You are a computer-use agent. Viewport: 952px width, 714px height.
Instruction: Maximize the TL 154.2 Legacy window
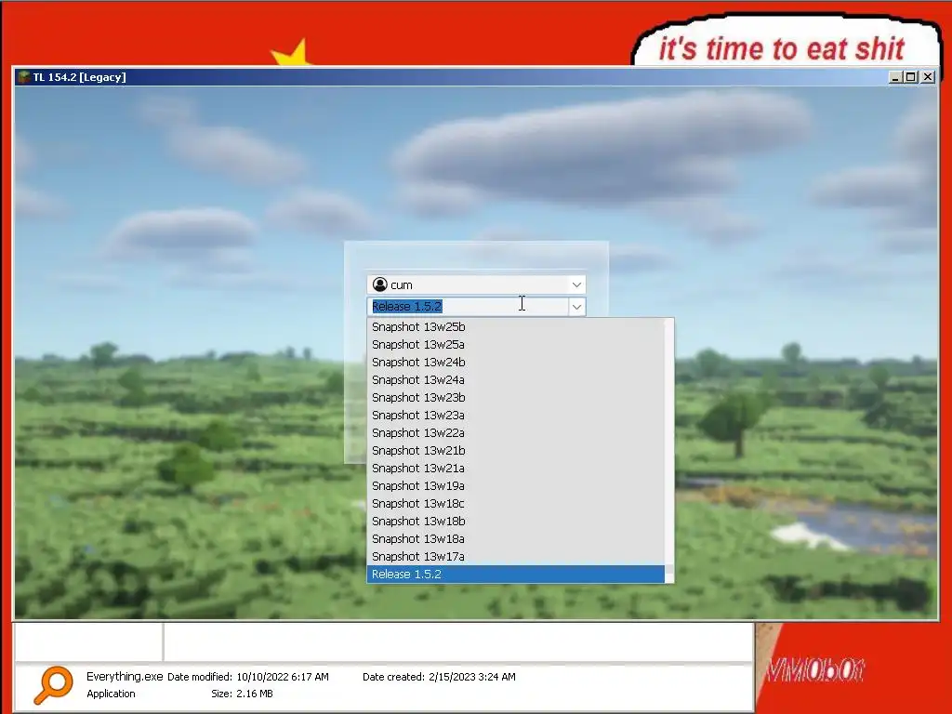coord(911,77)
